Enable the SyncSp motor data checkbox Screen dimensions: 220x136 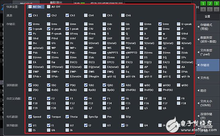tap(86, 117)
